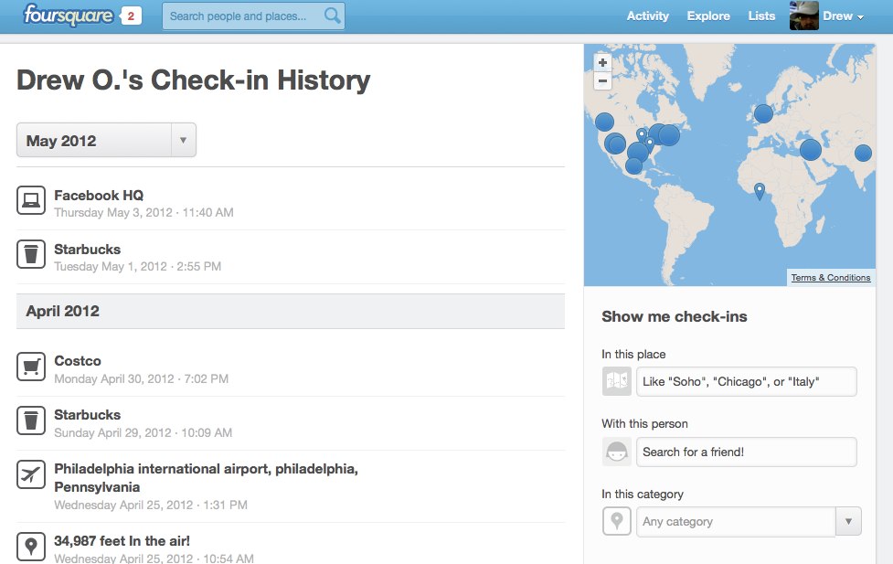This screenshot has height=564, width=893.
Task: Go to Explore
Action: 708,16
